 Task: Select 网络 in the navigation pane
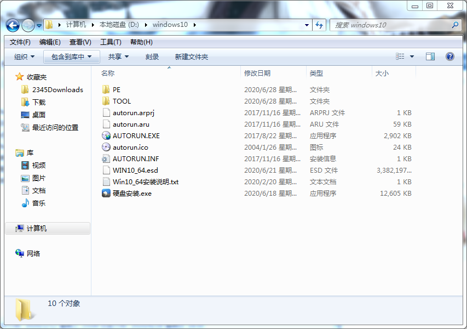tap(33, 253)
